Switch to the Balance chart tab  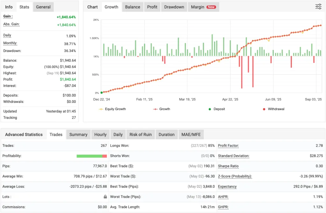coord(132,7)
